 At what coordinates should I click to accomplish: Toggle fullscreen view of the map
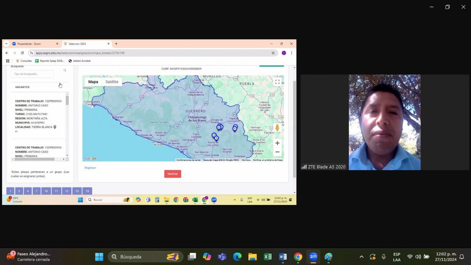[277, 82]
